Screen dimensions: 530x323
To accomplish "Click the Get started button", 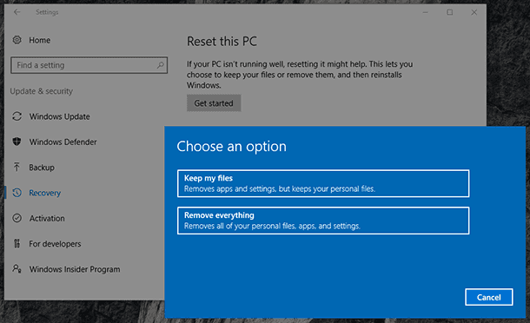I will [214, 103].
